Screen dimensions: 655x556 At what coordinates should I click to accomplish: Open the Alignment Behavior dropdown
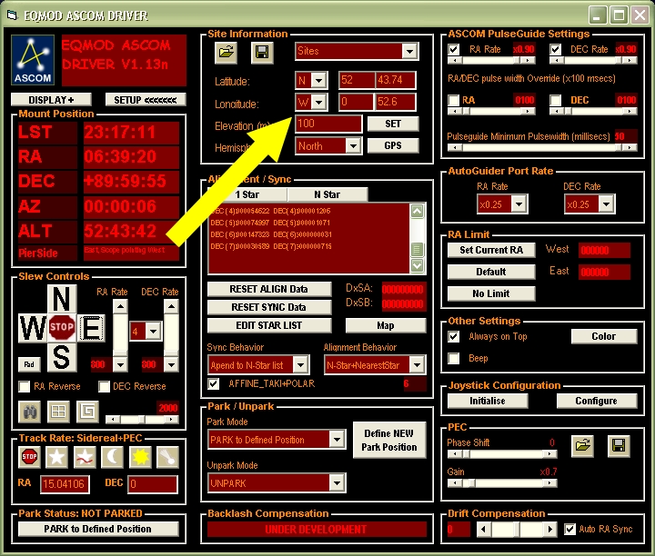point(417,365)
